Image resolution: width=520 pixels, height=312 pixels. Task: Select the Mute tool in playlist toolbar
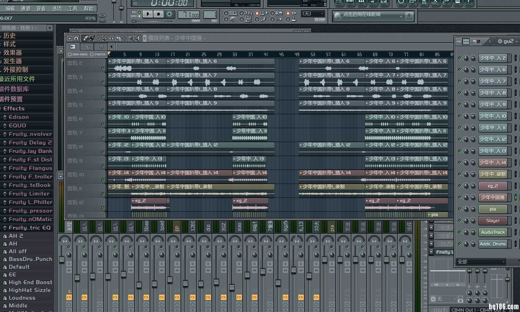[105, 38]
